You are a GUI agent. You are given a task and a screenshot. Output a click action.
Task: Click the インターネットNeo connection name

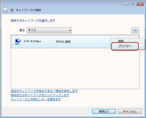click(x=32, y=41)
